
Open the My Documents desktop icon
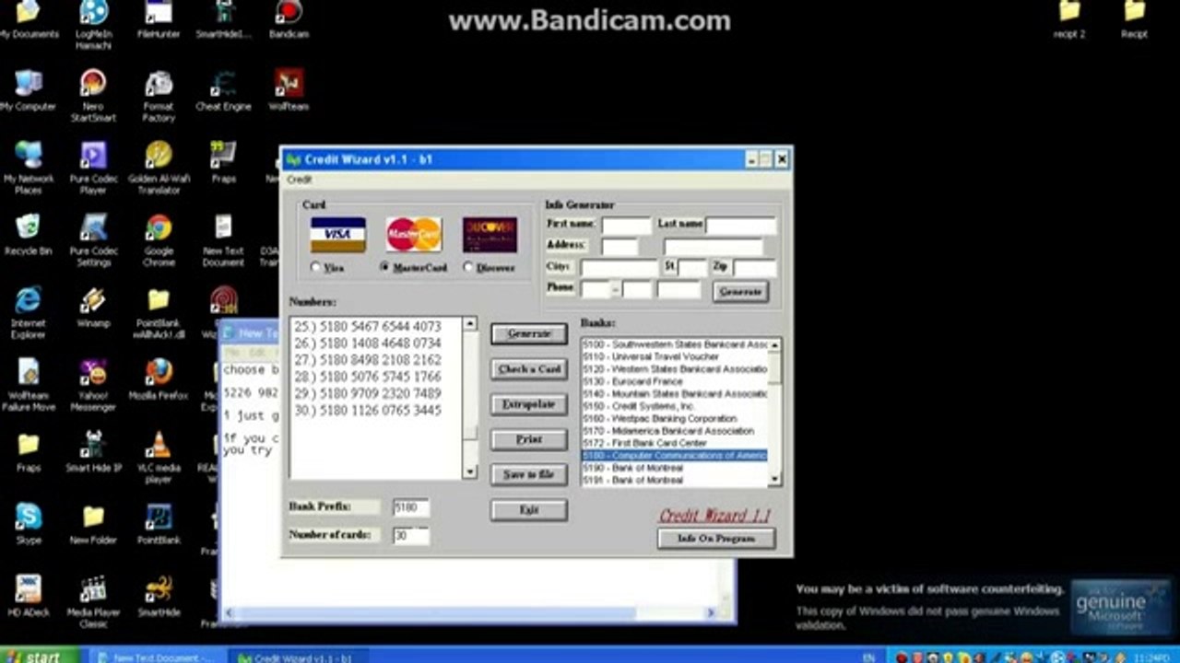(29, 20)
